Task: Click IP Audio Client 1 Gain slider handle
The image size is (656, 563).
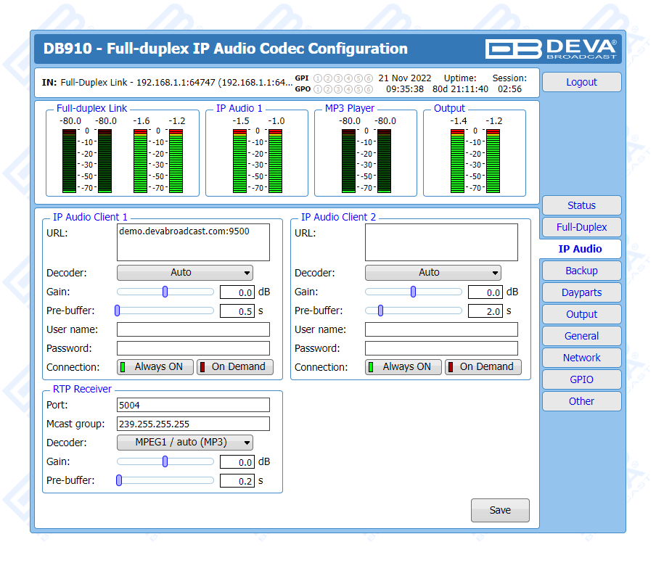Action: (165, 292)
